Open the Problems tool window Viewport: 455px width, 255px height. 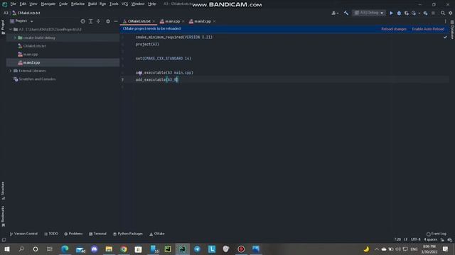click(73, 234)
